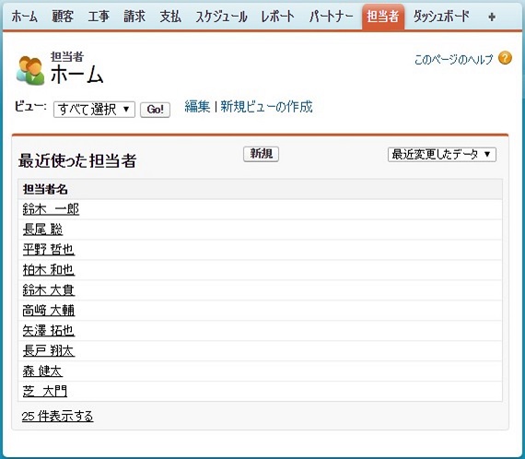This screenshot has height=459, width=525.
Task: Click the 25 件表示する link
Action: 57,416
